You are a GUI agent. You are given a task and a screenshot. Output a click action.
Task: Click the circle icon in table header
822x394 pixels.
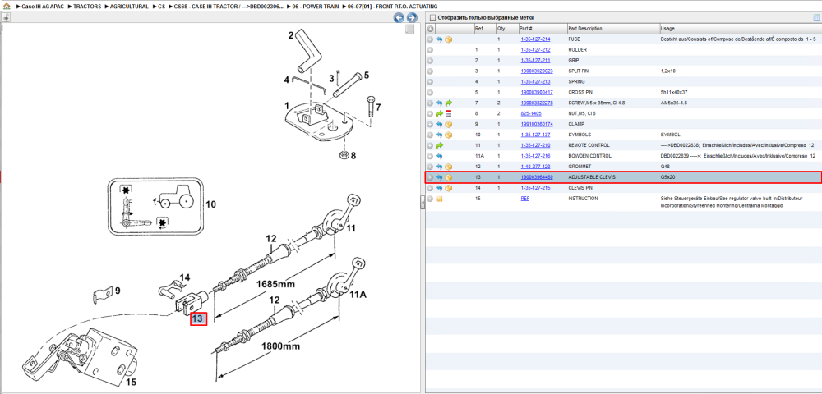coord(431,28)
